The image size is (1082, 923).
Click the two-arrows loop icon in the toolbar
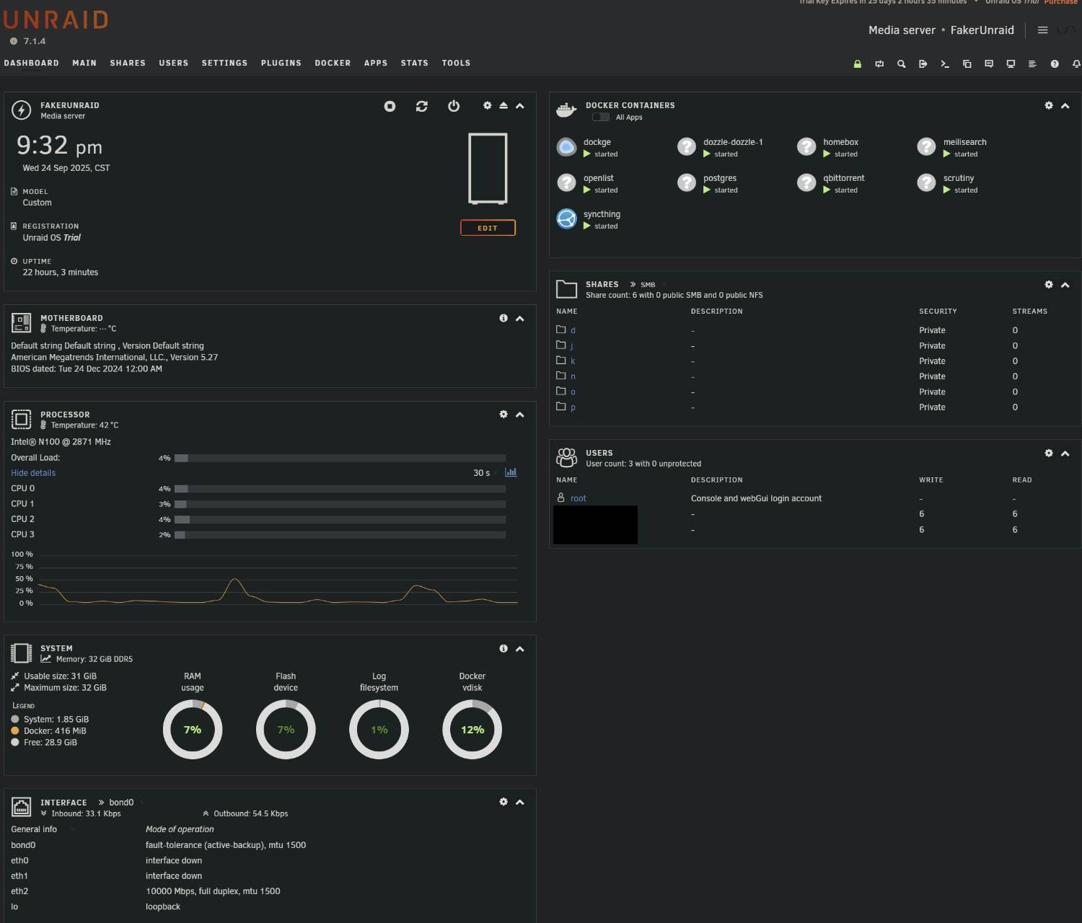point(879,64)
